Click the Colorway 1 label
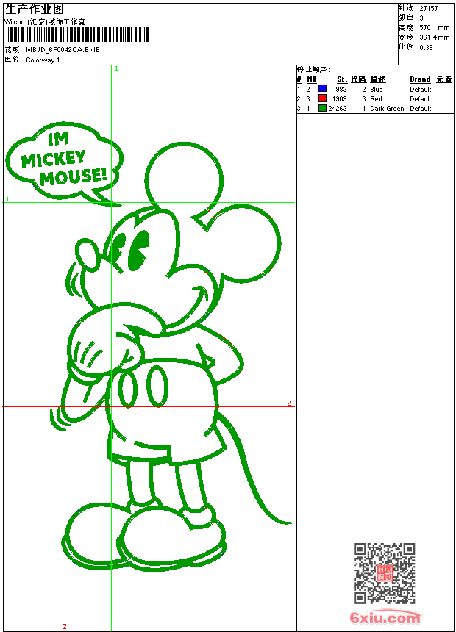The image size is (456, 632). [x=43, y=60]
